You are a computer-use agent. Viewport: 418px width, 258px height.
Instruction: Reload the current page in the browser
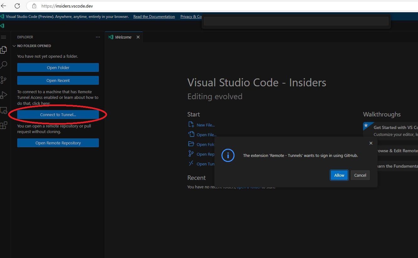point(17,6)
